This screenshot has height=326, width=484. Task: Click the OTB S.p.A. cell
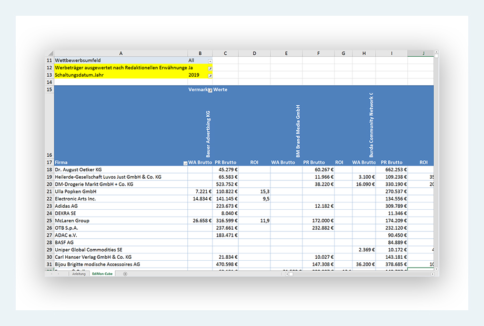(x=120, y=228)
